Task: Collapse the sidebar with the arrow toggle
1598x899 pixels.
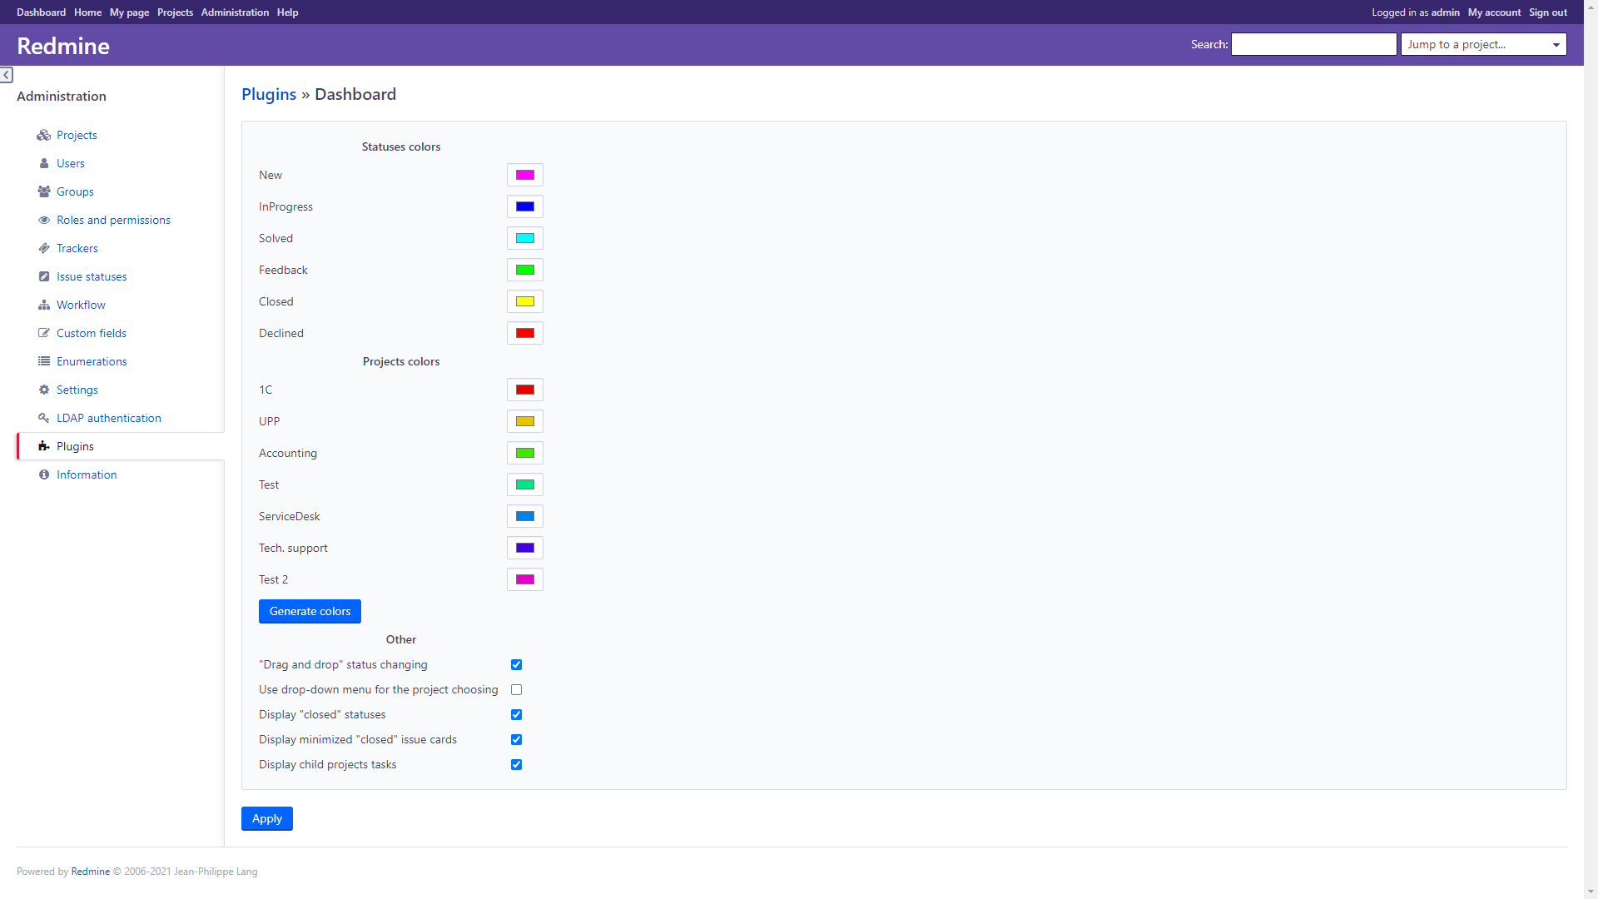Action: (7, 75)
